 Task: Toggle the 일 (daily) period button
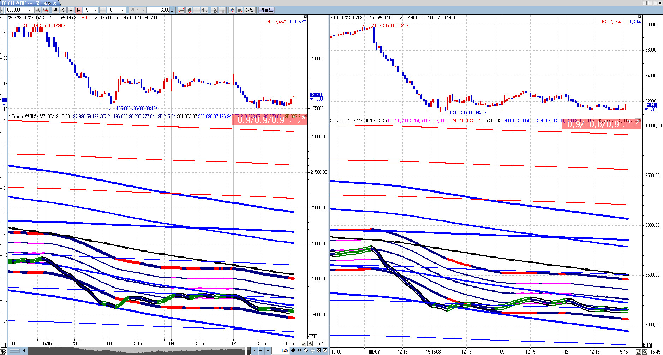coord(55,10)
